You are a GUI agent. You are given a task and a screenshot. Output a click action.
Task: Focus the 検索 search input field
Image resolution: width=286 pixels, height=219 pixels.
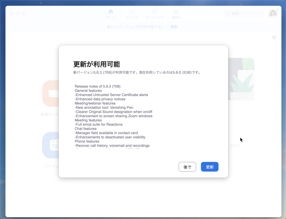coord(247,14)
